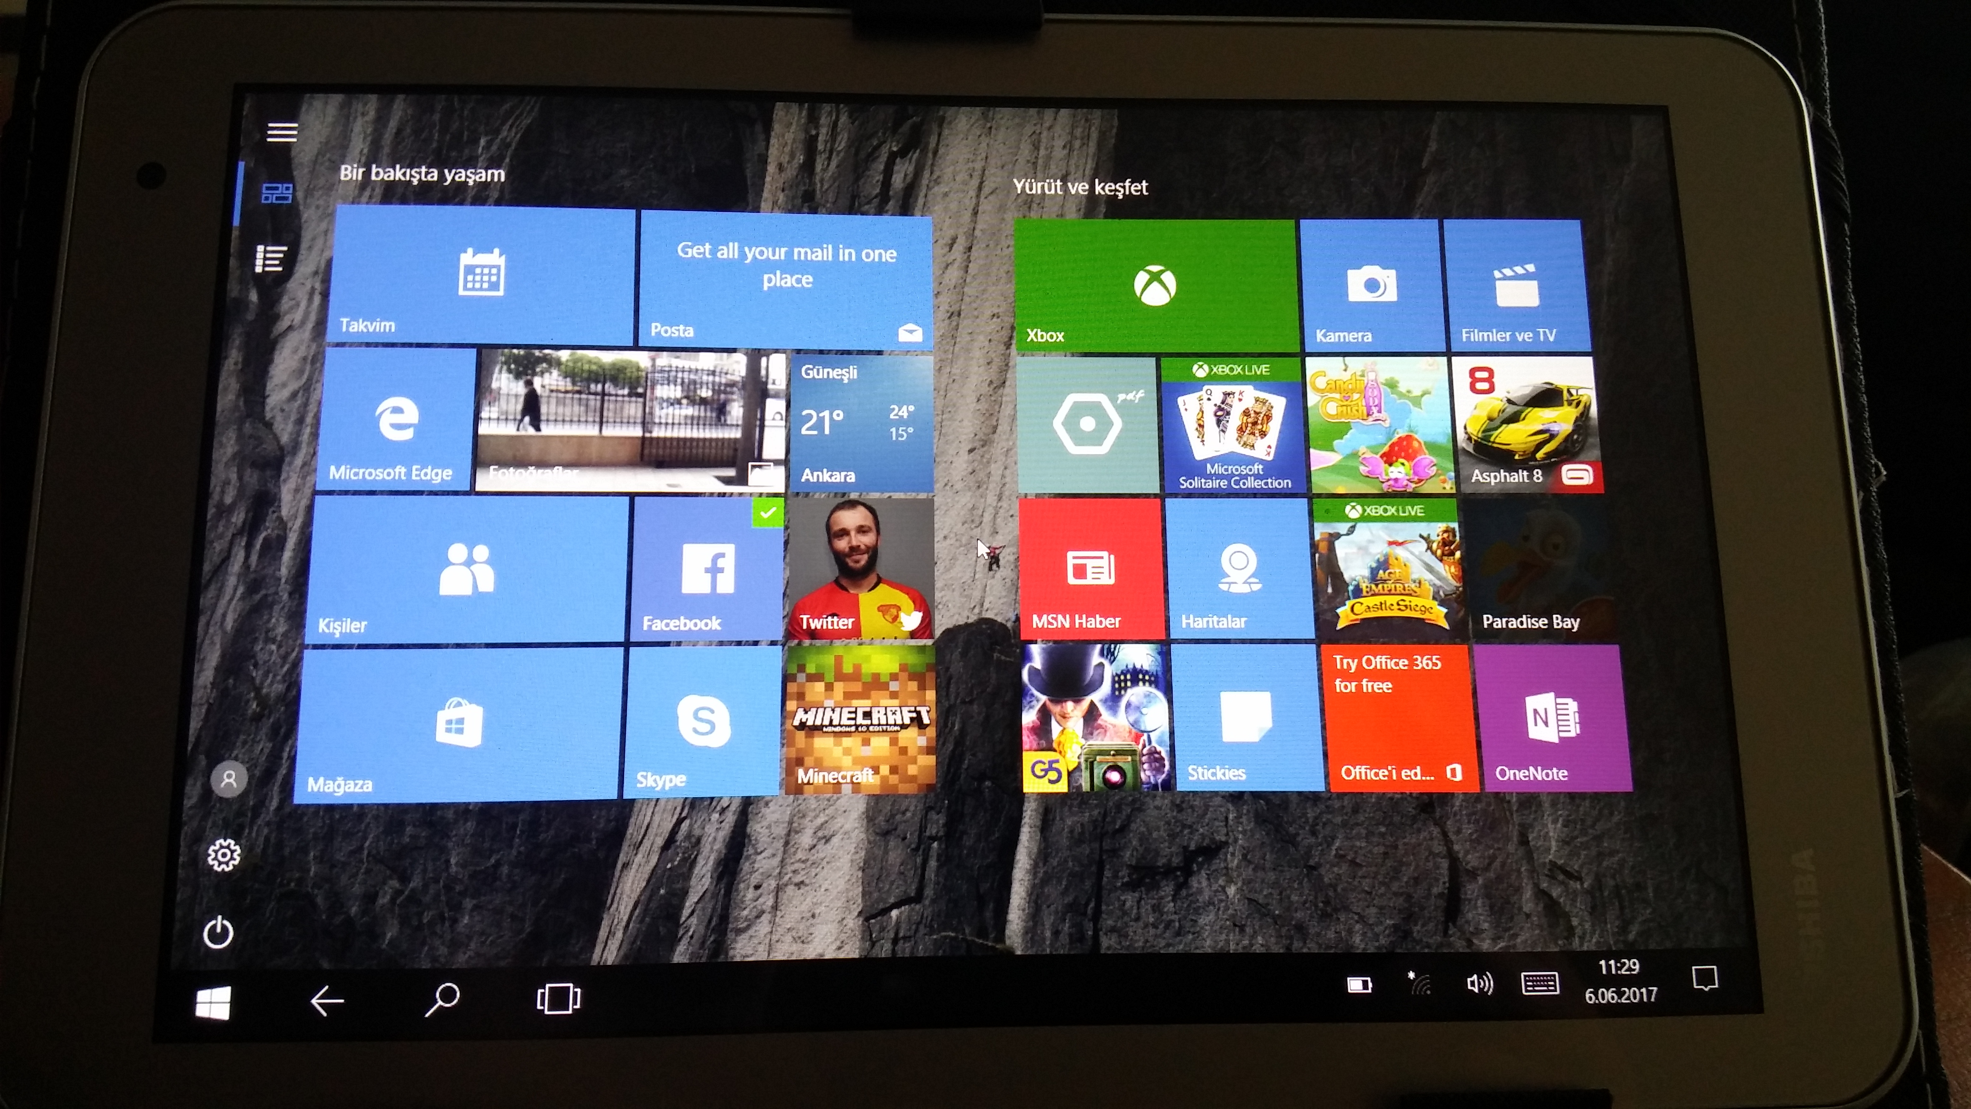Open the Action Center notification icon
Image resolution: width=1971 pixels, height=1109 pixels.
tap(1705, 978)
